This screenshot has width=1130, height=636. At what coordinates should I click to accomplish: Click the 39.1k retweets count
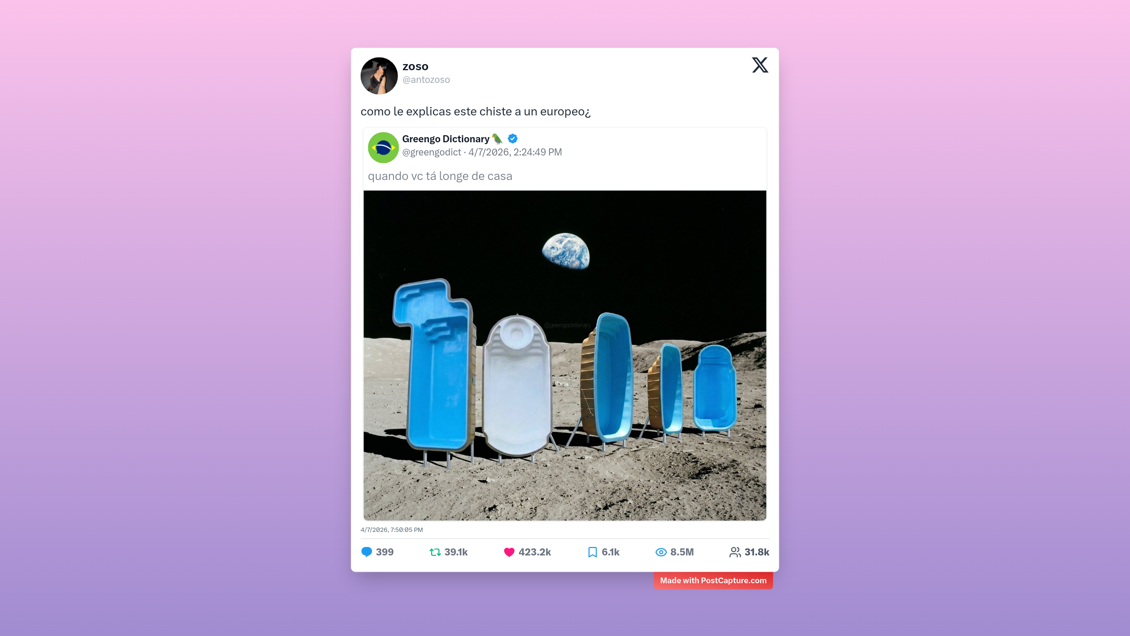(456, 552)
